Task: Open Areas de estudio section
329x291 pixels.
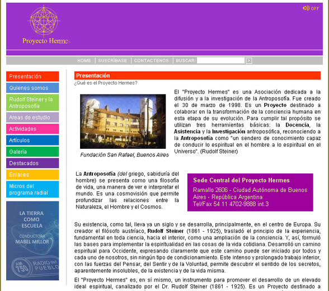Action: coord(32,118)
